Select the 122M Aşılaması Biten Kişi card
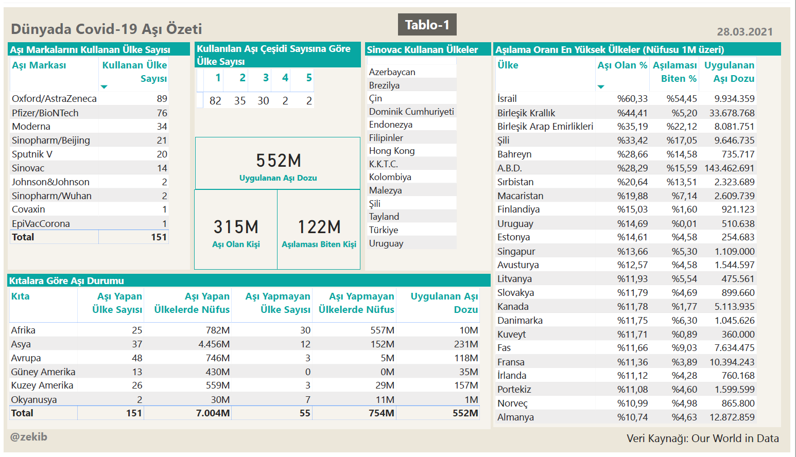The width and height of the screenshot is (796, 457). (319, 230)
